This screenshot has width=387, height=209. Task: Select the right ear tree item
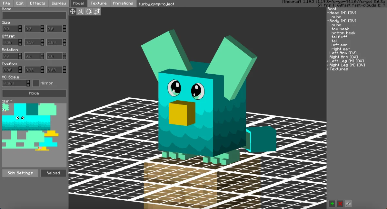click(341, 49)
